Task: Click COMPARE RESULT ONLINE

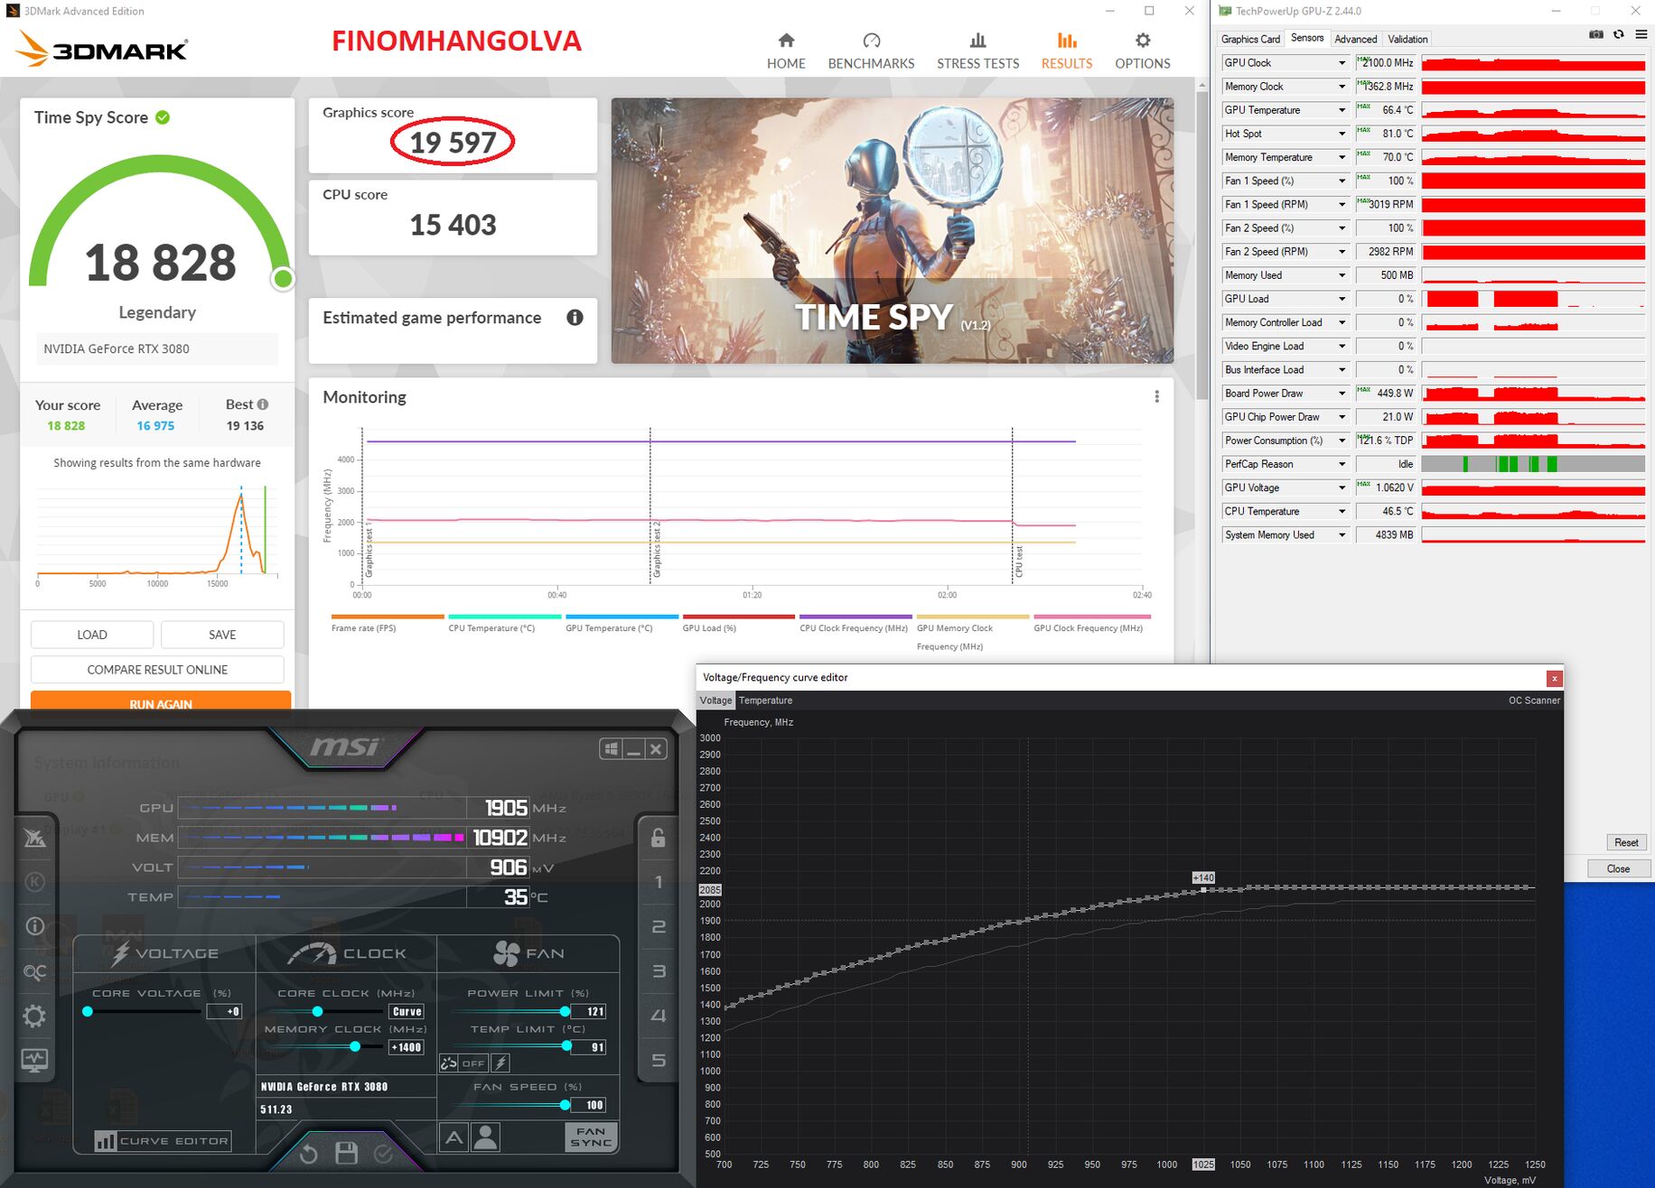Action: tap(157, 670)
